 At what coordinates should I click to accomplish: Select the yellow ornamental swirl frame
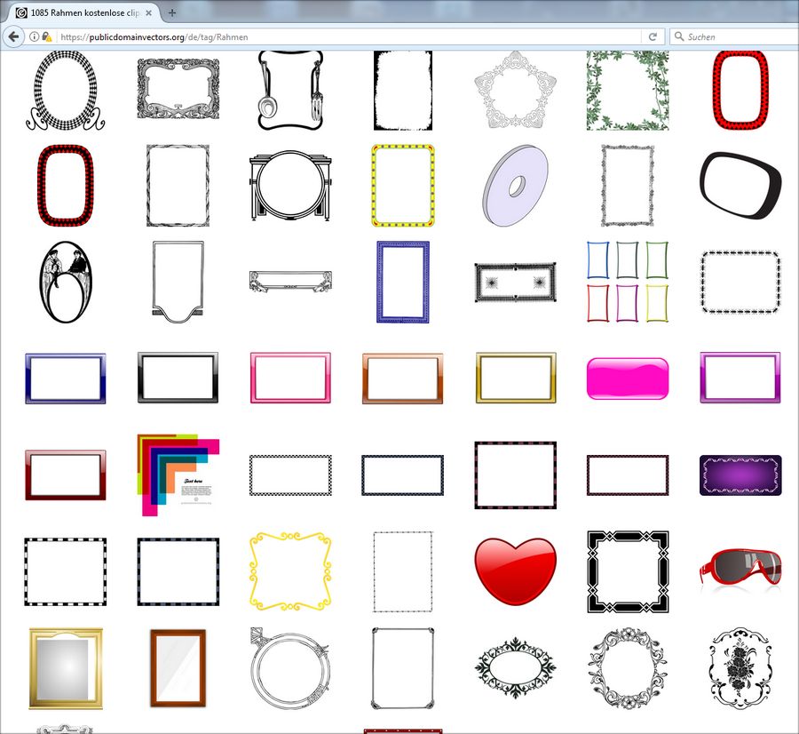pos(290,570)
